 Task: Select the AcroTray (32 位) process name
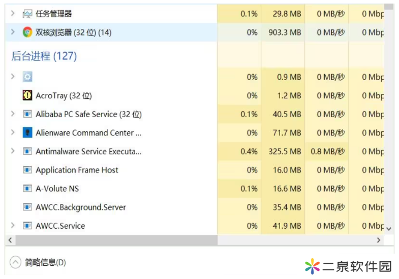point(64,96)
